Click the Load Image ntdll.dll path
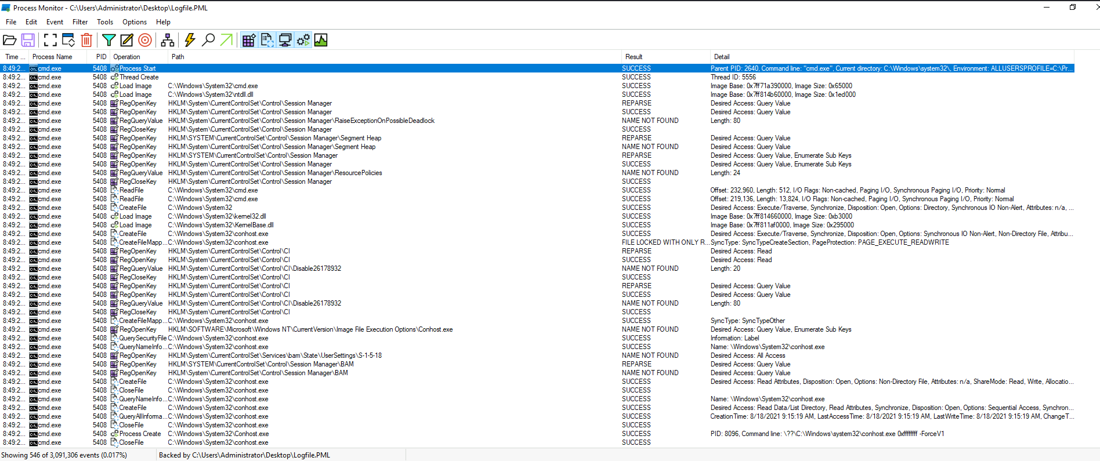1100x461 pixels. 211,95
